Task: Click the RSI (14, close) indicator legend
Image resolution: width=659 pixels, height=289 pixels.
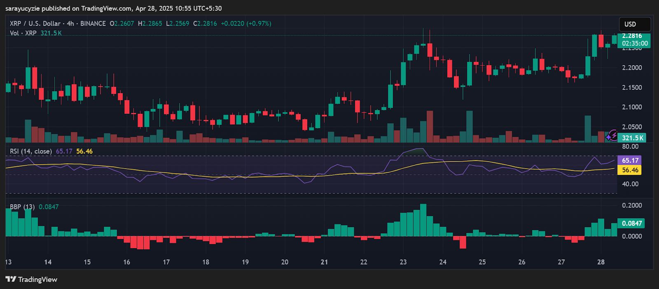Action: pyautogui.click(x=31, y=151)
